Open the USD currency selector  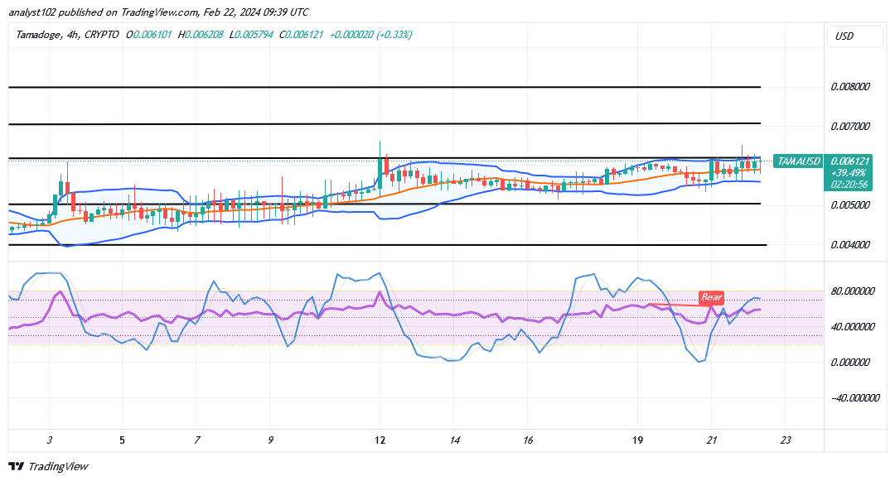(x=844, y=36)
